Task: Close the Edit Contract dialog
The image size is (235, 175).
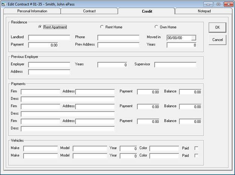Action: click(x=229, y=5)
